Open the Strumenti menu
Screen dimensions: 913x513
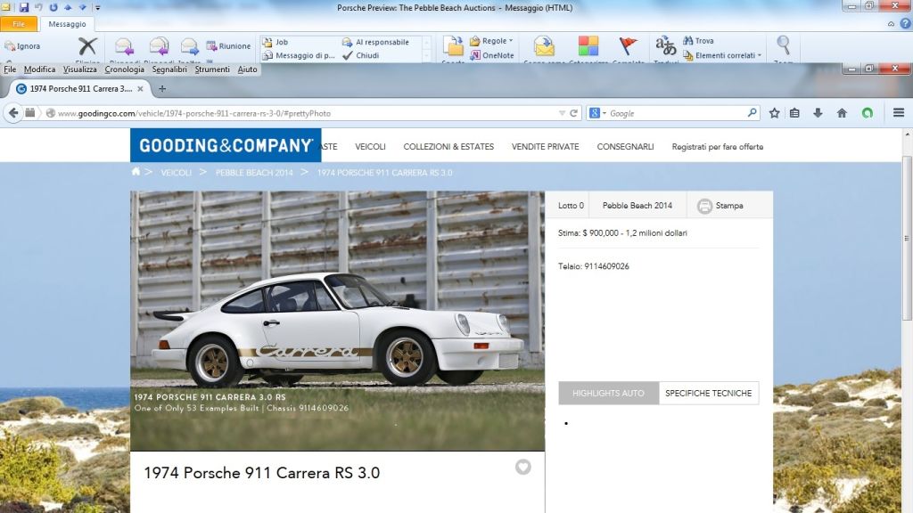pyautogui.click(x=212, y=69)
